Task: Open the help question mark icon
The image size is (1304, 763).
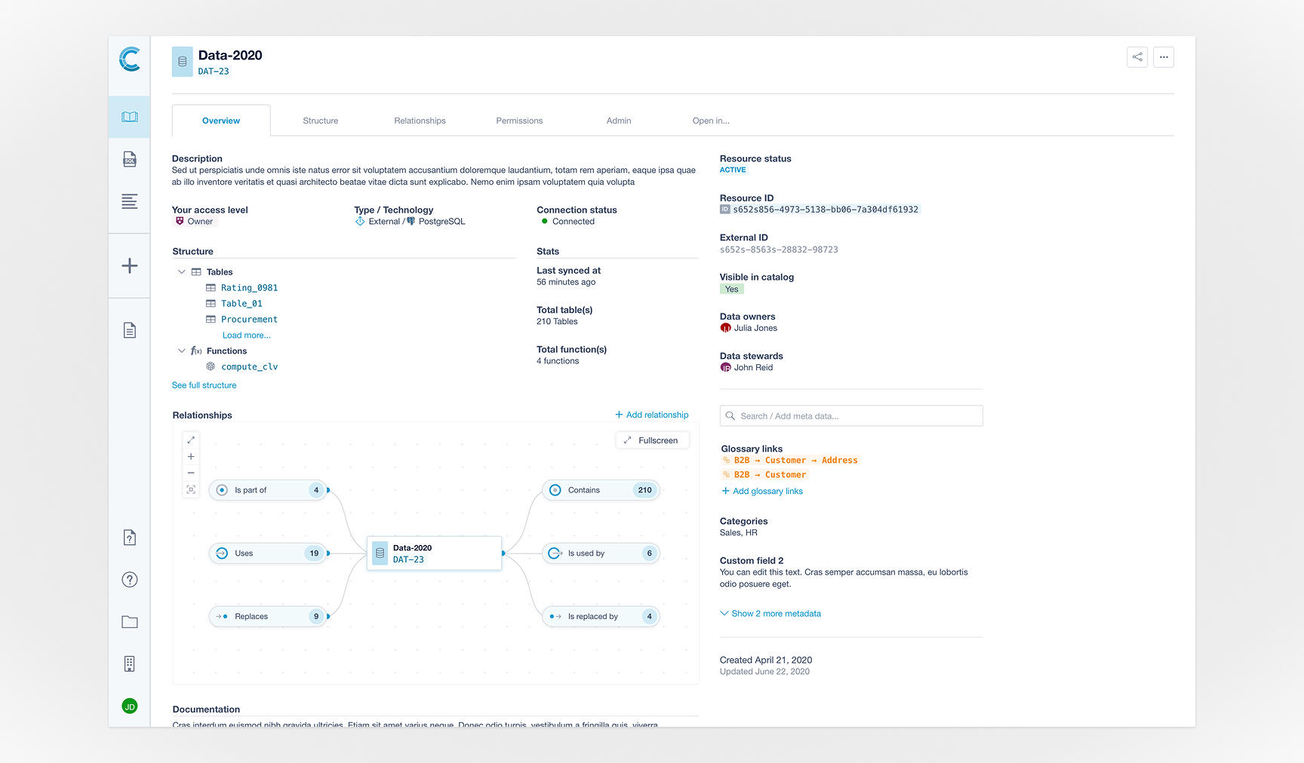Action: (x=130, y=580)
